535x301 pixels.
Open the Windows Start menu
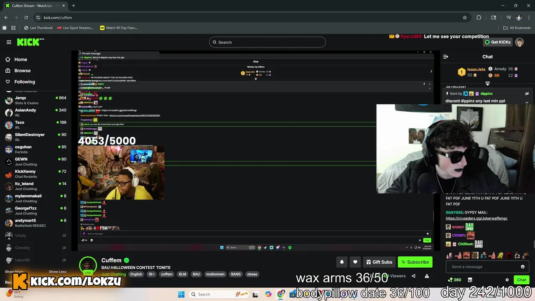(181, 294)
